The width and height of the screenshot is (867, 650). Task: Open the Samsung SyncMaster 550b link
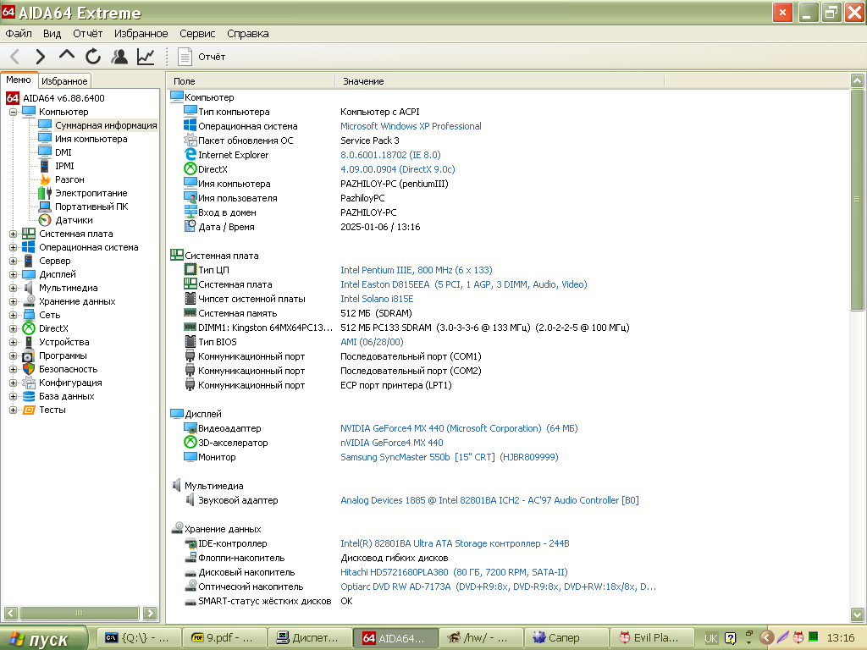tap(450, 457)
